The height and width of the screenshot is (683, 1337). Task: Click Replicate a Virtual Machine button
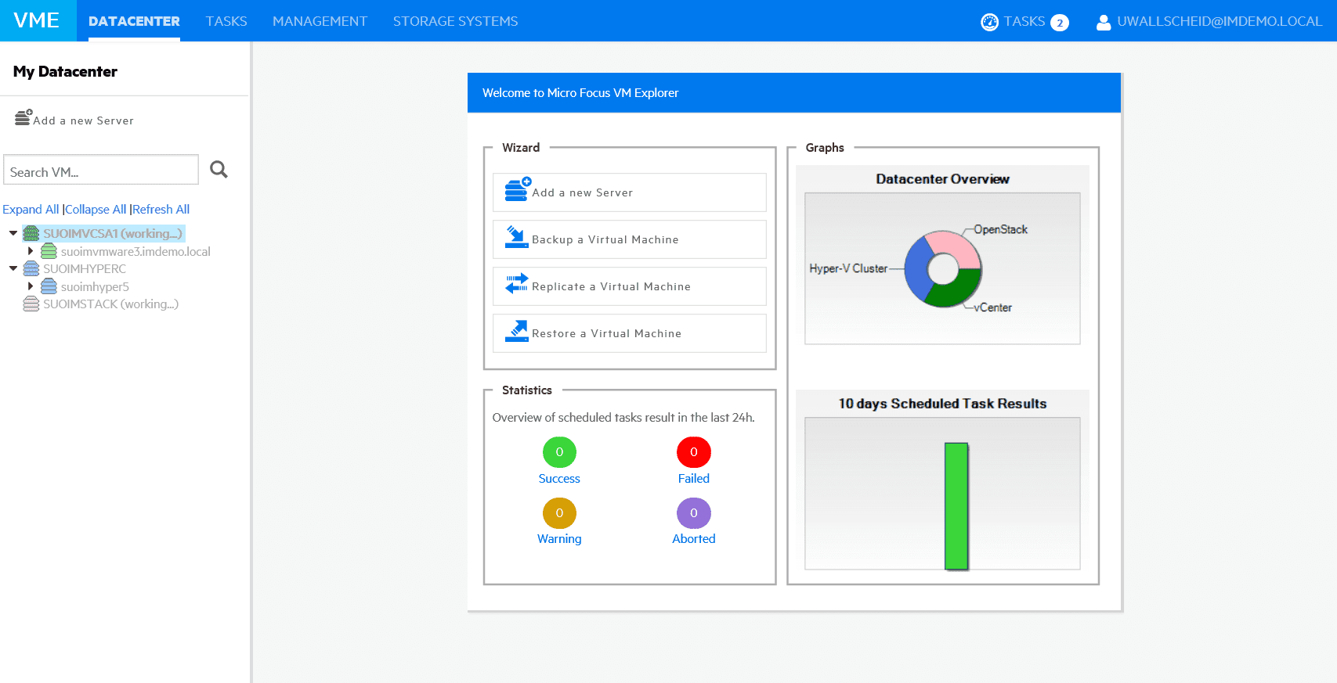coord(630,286)
